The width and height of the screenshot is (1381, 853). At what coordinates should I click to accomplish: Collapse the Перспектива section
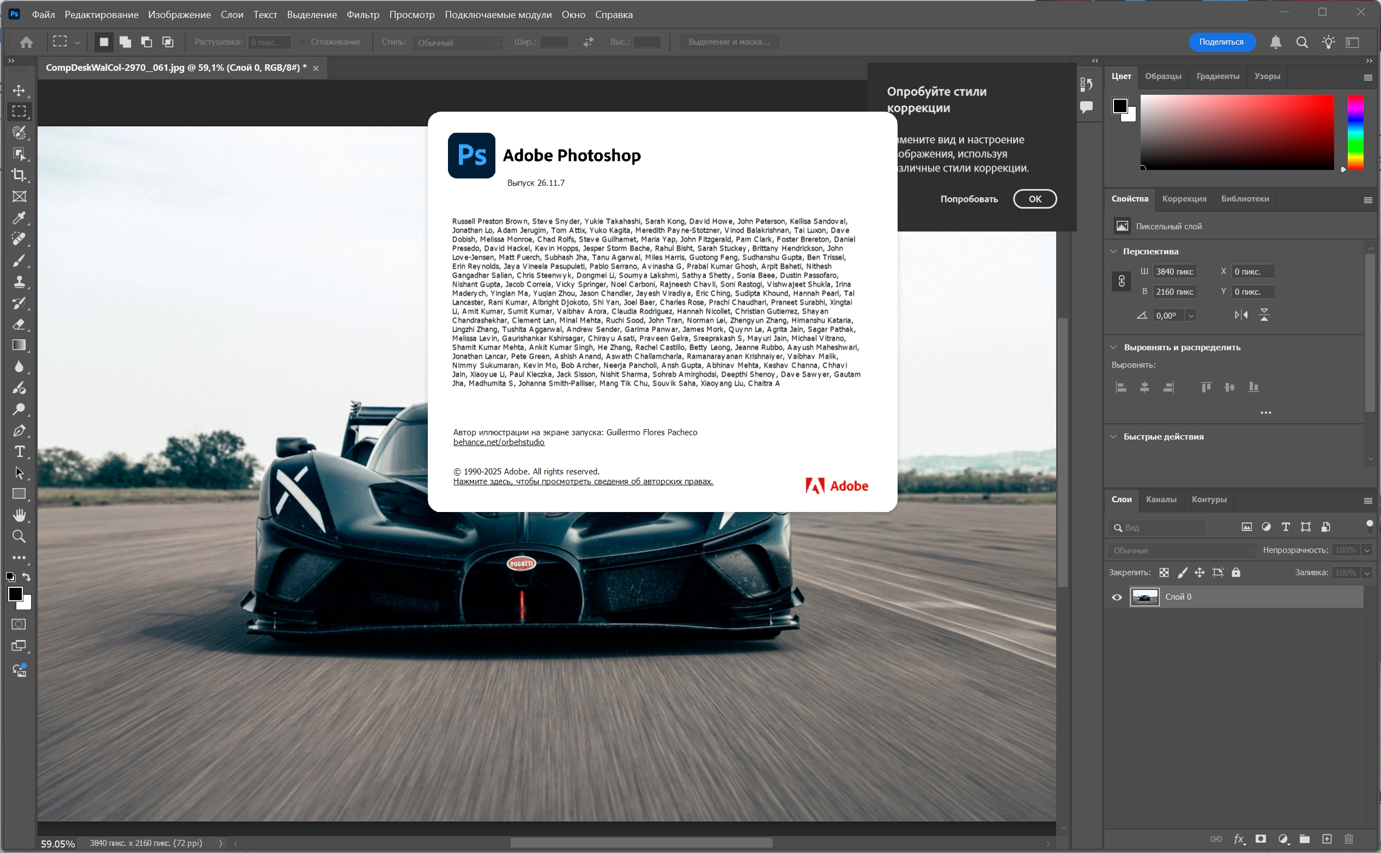pos(1113,251)
